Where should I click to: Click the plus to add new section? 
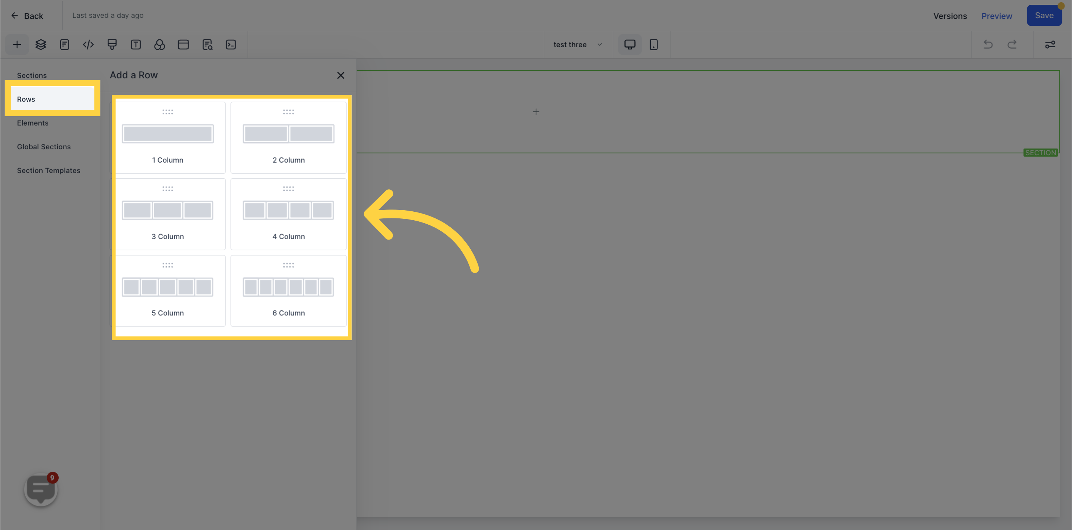click(x=536, y=111)
